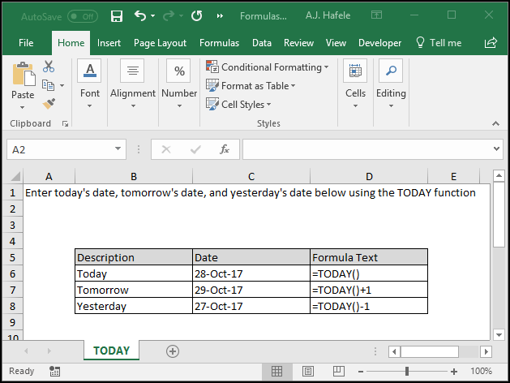Screen dimensions: 510x383
Task: Switch to Page Break Preview button
Action: [x=339, y=372]
